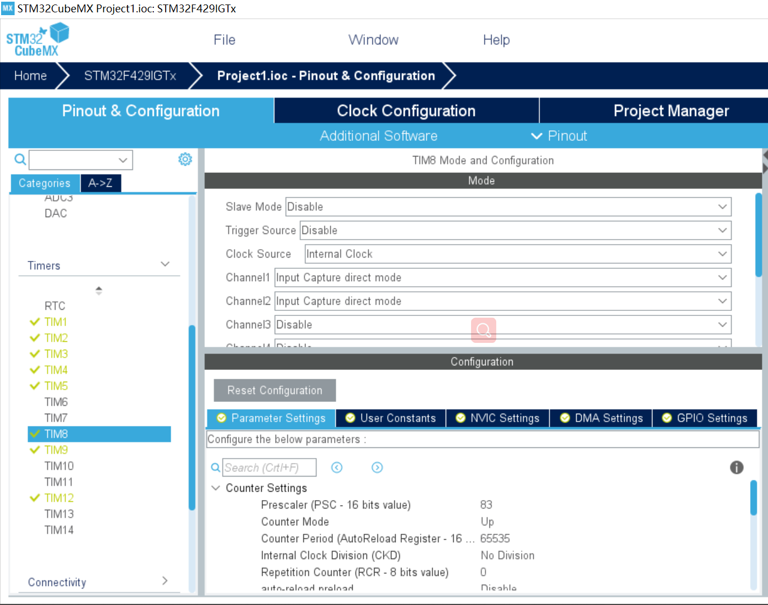Click the search magnifier icon in left panel
Viewport: 768px width, 605px height.
pyautogui.click(x=20, y=160)
